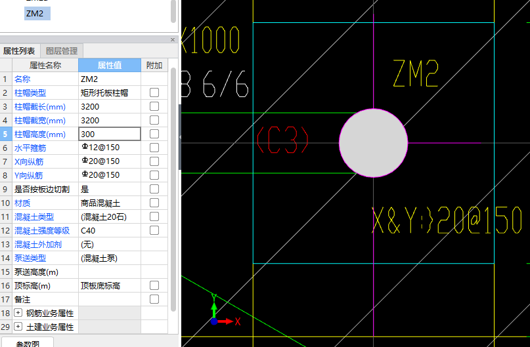Select the 柱帽截长 value 3200

(x=110, y=106)
